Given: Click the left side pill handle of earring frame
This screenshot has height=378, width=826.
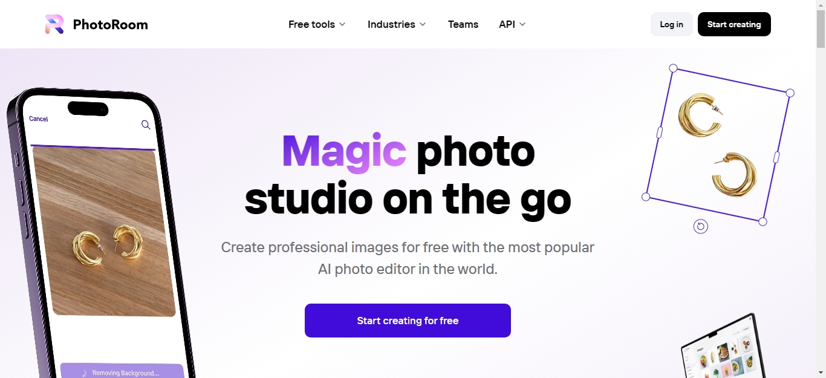Looking at the screenshot, I should (x=660, y=132).
